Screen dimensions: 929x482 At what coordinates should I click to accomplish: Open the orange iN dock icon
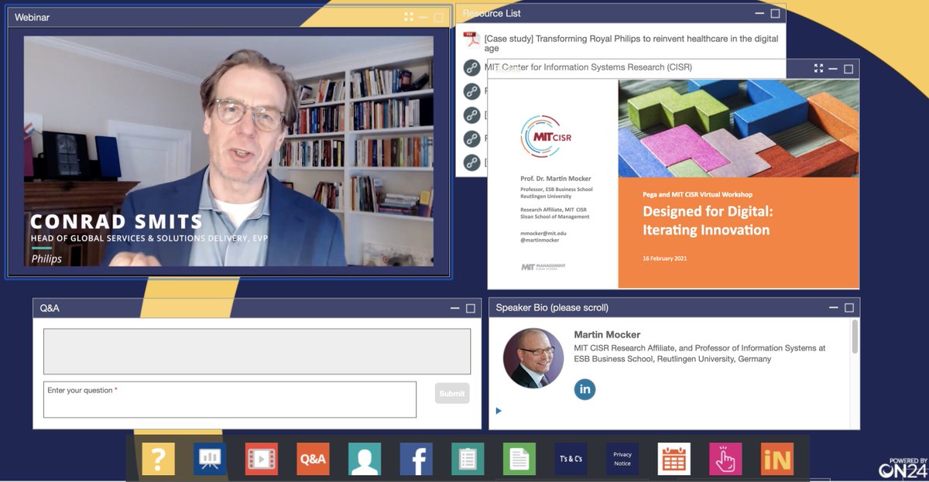click(777, 459)
